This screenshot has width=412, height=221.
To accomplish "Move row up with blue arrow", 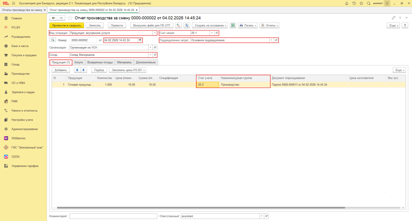I will click(78, 70).
